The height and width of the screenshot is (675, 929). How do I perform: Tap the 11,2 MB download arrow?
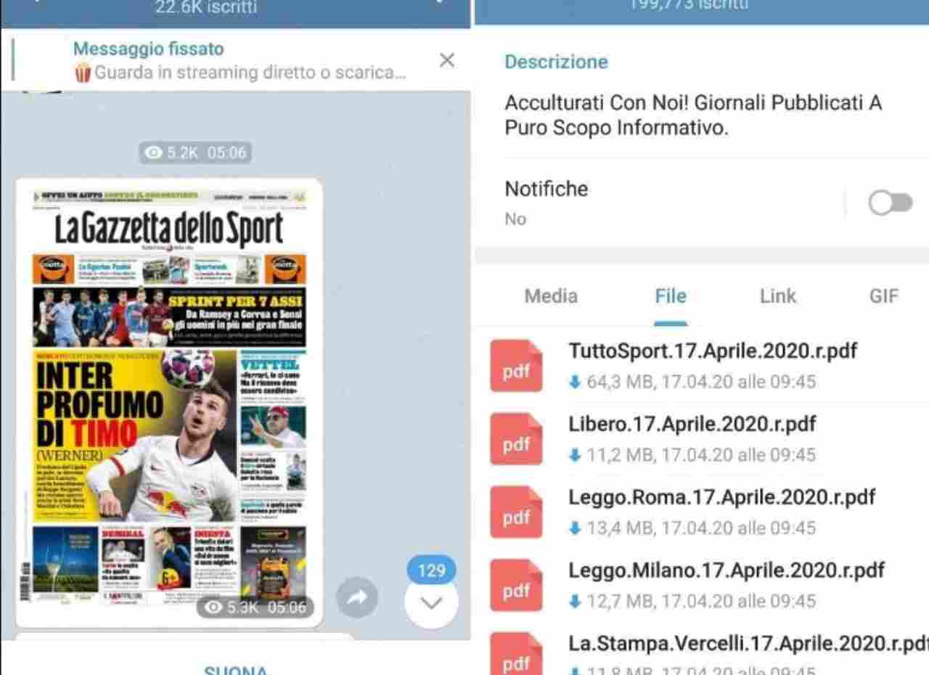[x=575, y=455]
